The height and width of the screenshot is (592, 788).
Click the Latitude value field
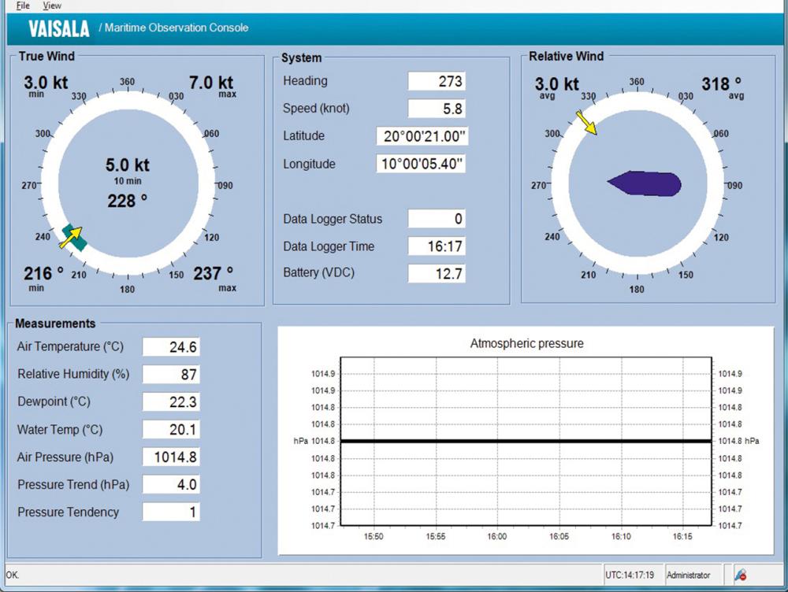(422, 136)
